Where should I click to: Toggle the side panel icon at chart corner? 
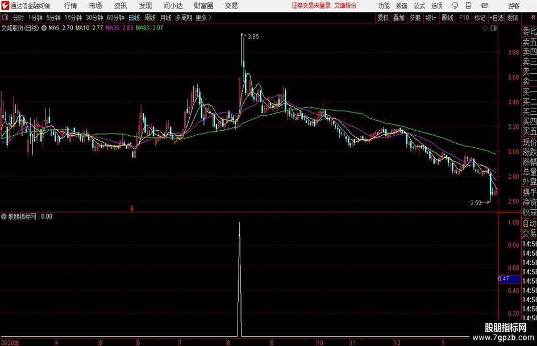pyautogui.click(x=493, y=28)
